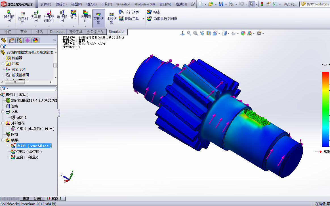The width and height of the screenshot is (330, 206).
Task: Open Run dropdown arrow
Action: click(73, 26)
